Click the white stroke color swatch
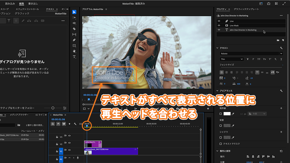 click(227, 113)
